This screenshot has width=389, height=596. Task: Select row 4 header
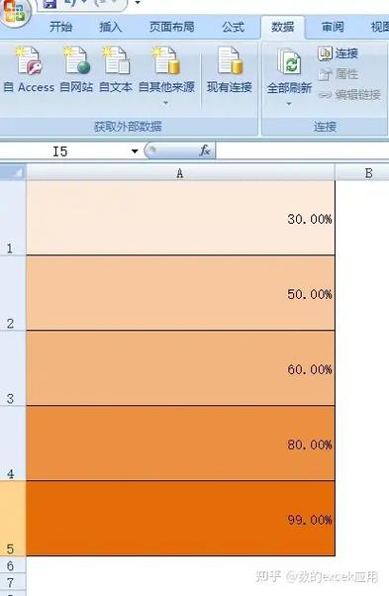[x=13, y=444]
